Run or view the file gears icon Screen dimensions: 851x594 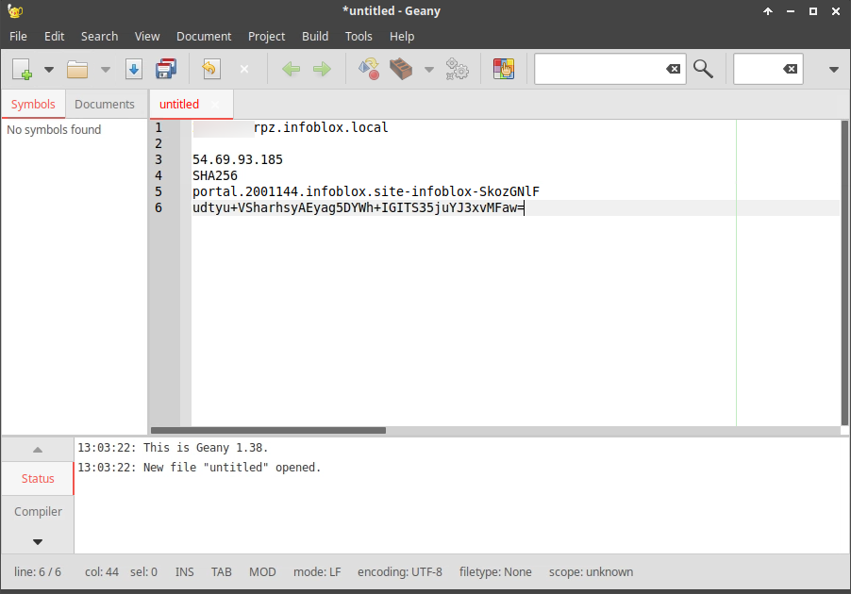[x=457, y=69]
